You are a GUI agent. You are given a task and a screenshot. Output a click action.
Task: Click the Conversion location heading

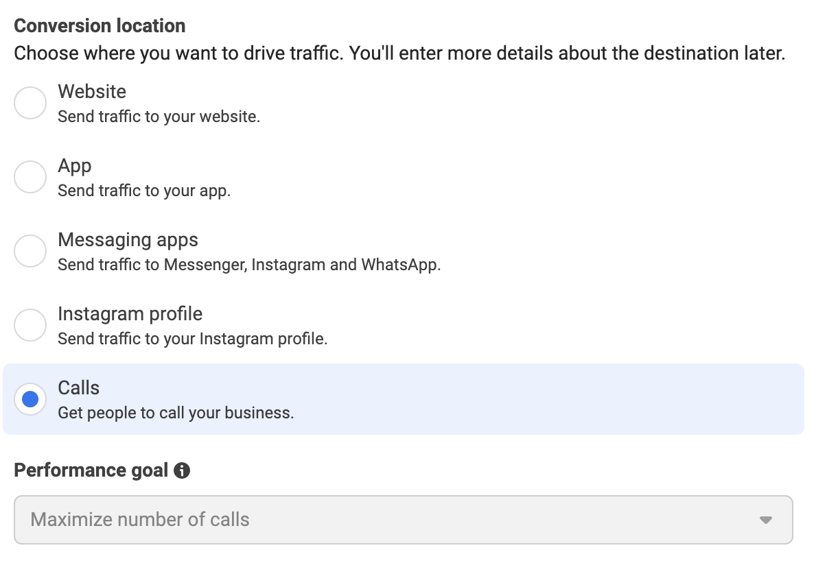click(x=100, y=26)
